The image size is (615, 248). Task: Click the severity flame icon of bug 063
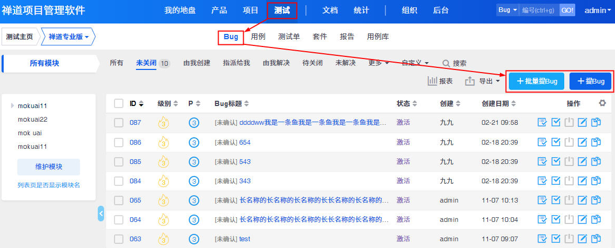163,239
